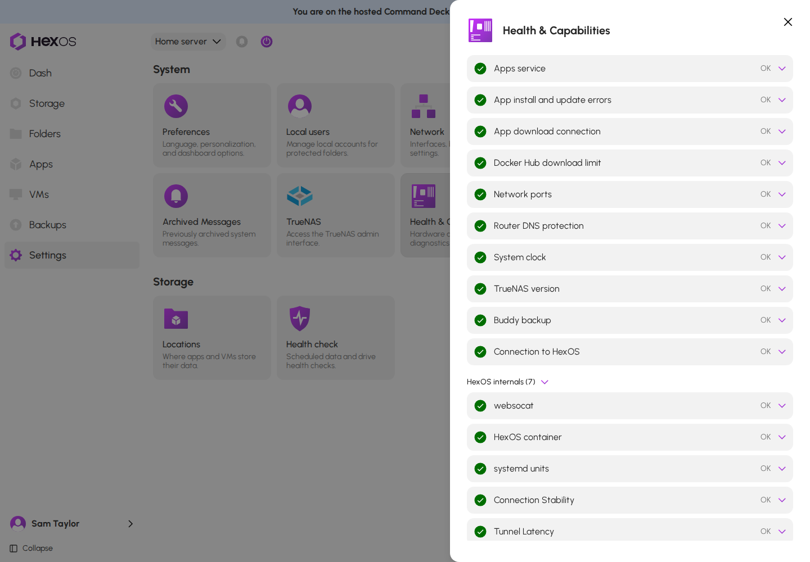
Task: Click the Collapse sidebar button label
Action: pos(38,549)
